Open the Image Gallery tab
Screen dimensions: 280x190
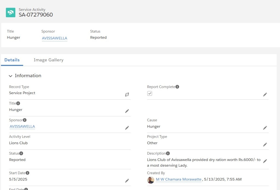point(49,60)
